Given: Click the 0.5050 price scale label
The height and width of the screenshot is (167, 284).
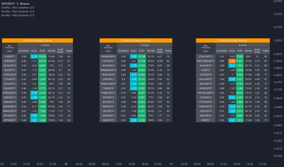Looking at the screenshot, I should point(278,40).
